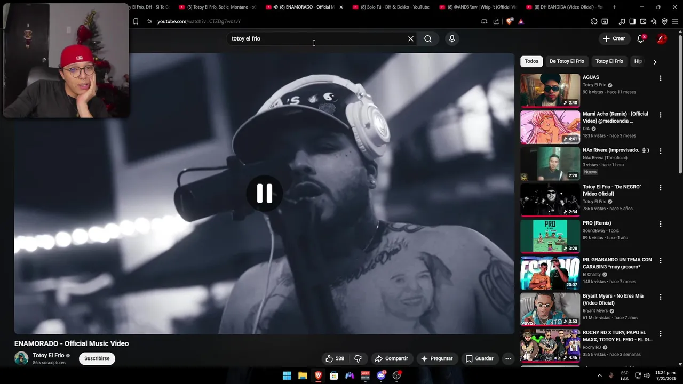Screen dimensions: 683x384
Task: Switch to Totoy El Frío, Beéle, Montano tab
Action: point(217,7)
